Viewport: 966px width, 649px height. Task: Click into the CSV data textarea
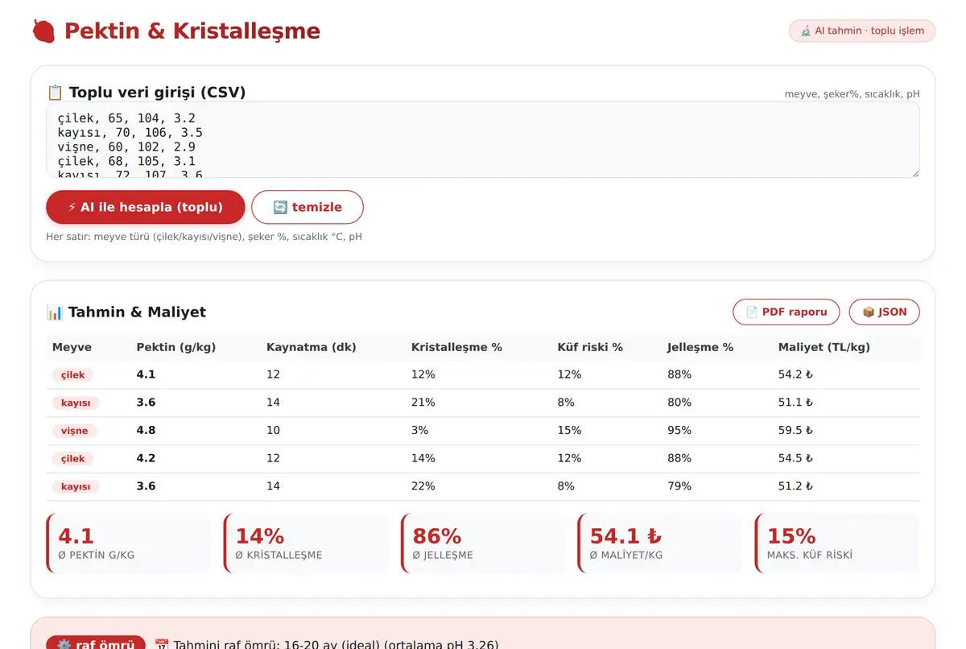click(x=483, y=139)
